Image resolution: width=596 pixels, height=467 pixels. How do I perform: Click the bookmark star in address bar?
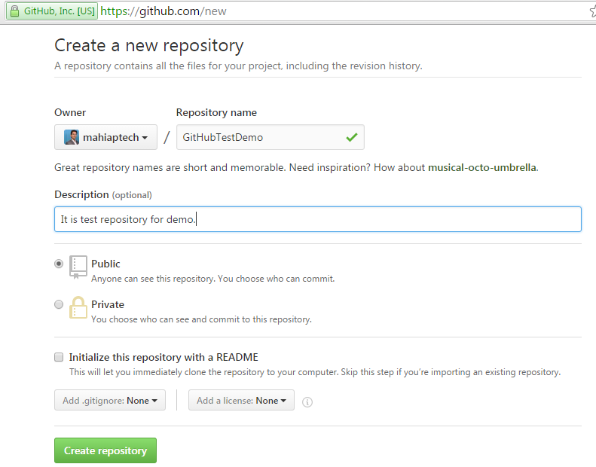click(x=593, y=11)
